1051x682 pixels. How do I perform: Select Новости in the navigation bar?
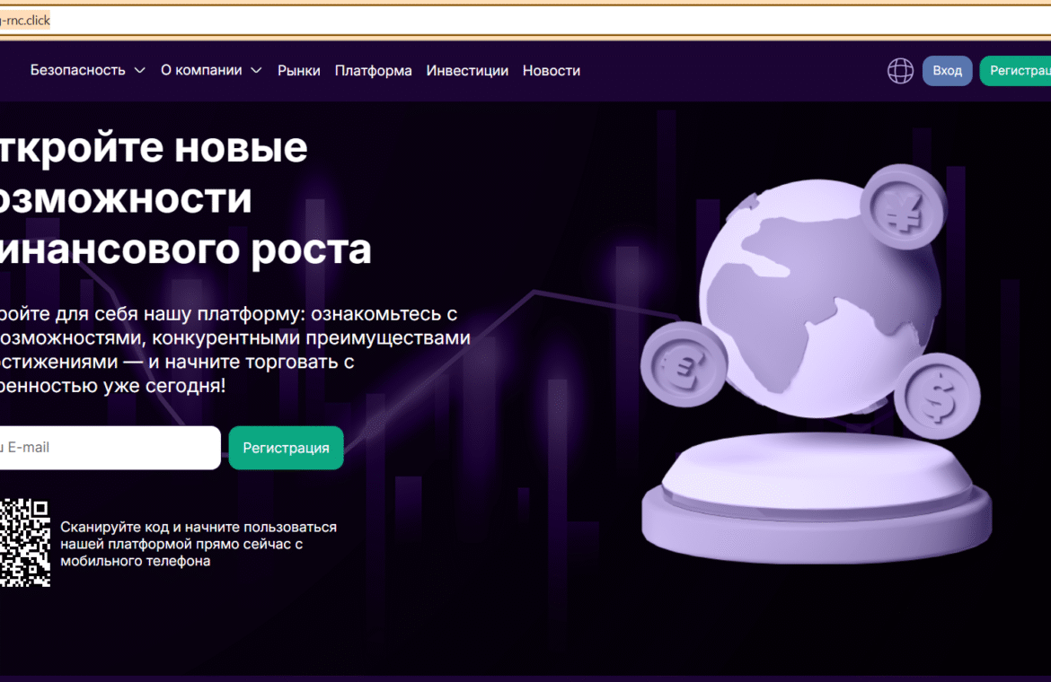click(551, 71)
